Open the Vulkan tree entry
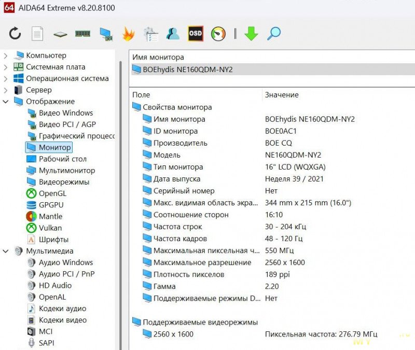Viewport: 415px width, 350px height. click(x=50, y=228)
